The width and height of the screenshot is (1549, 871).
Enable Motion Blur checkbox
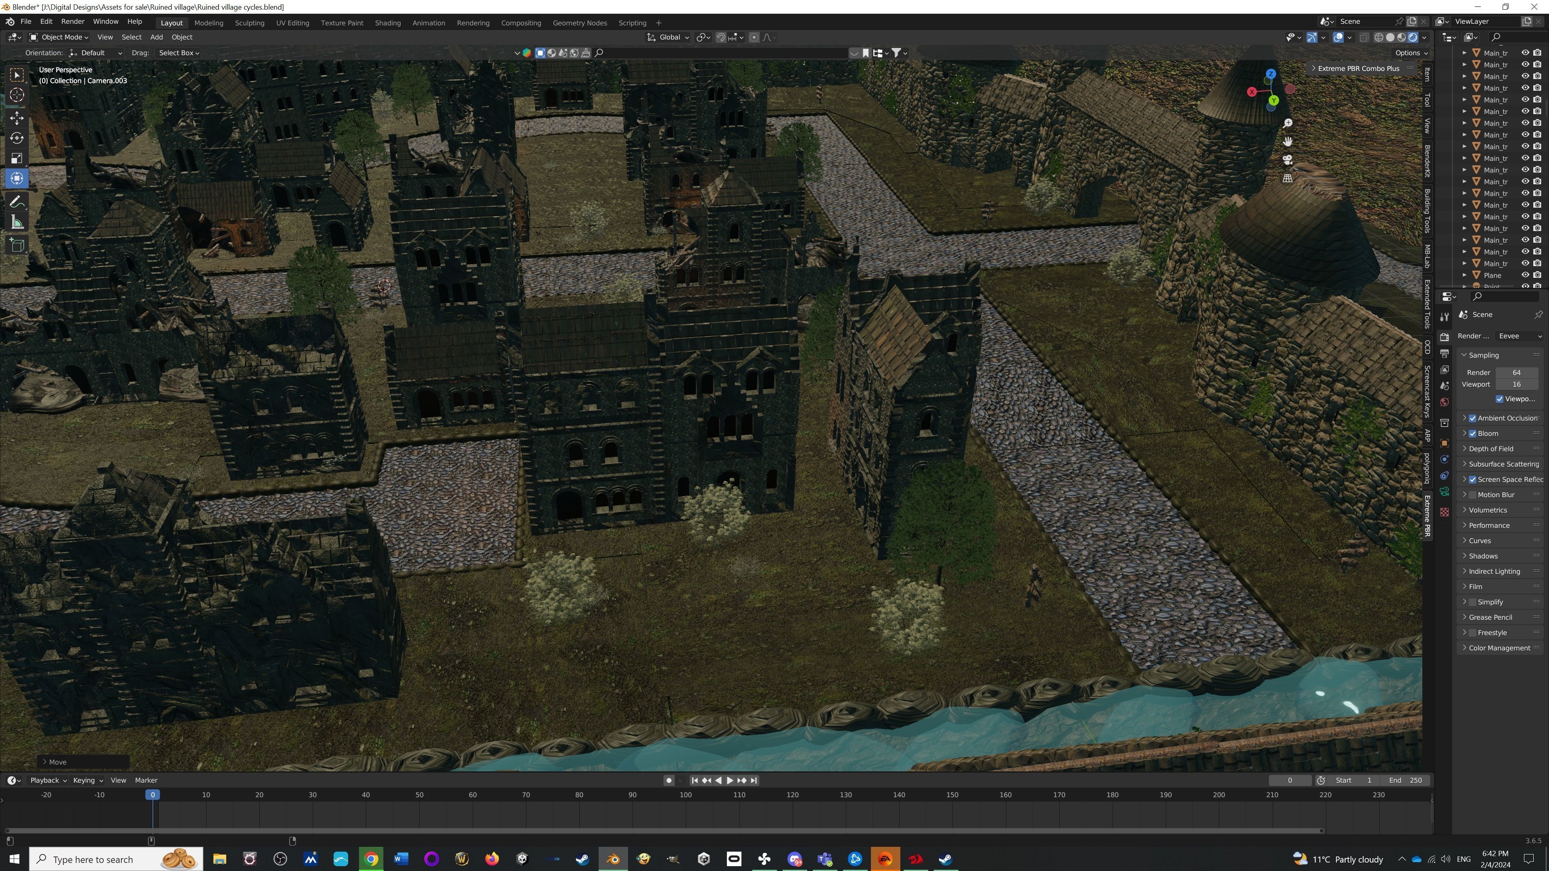tap(1473, 495)
